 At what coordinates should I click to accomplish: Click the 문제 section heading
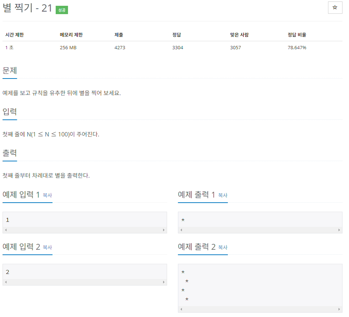point(10,71)
